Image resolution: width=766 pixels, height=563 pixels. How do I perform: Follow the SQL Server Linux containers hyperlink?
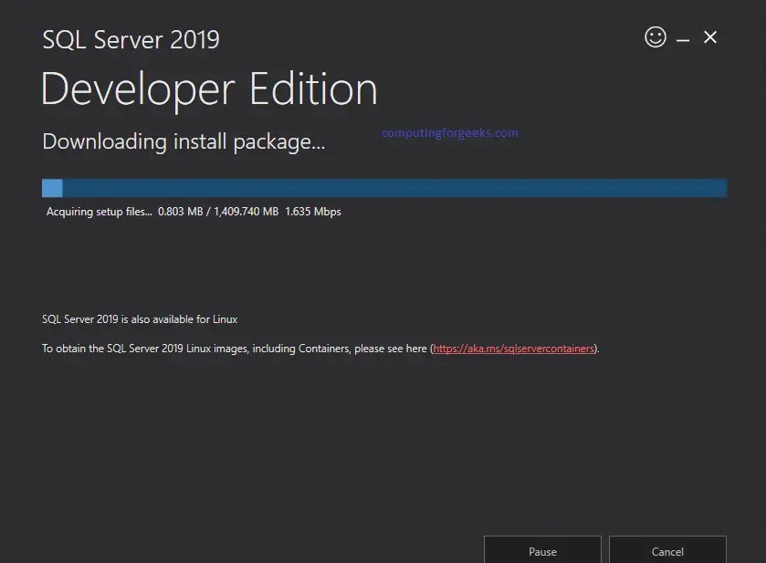[514, 348]
